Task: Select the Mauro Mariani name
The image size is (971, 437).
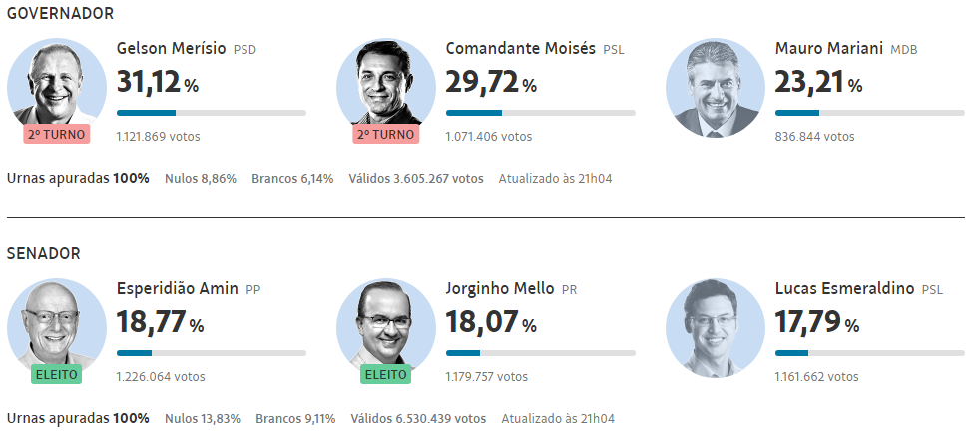Action: tap(829, 48)
